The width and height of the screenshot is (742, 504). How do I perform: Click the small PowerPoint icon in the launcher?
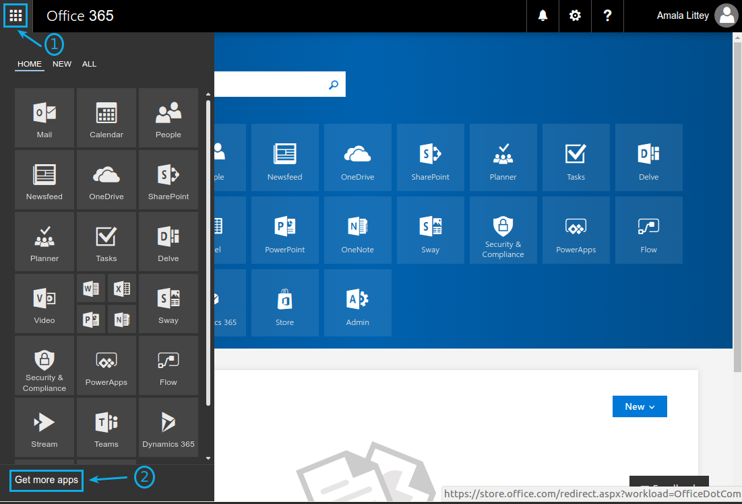click(91, 320)
